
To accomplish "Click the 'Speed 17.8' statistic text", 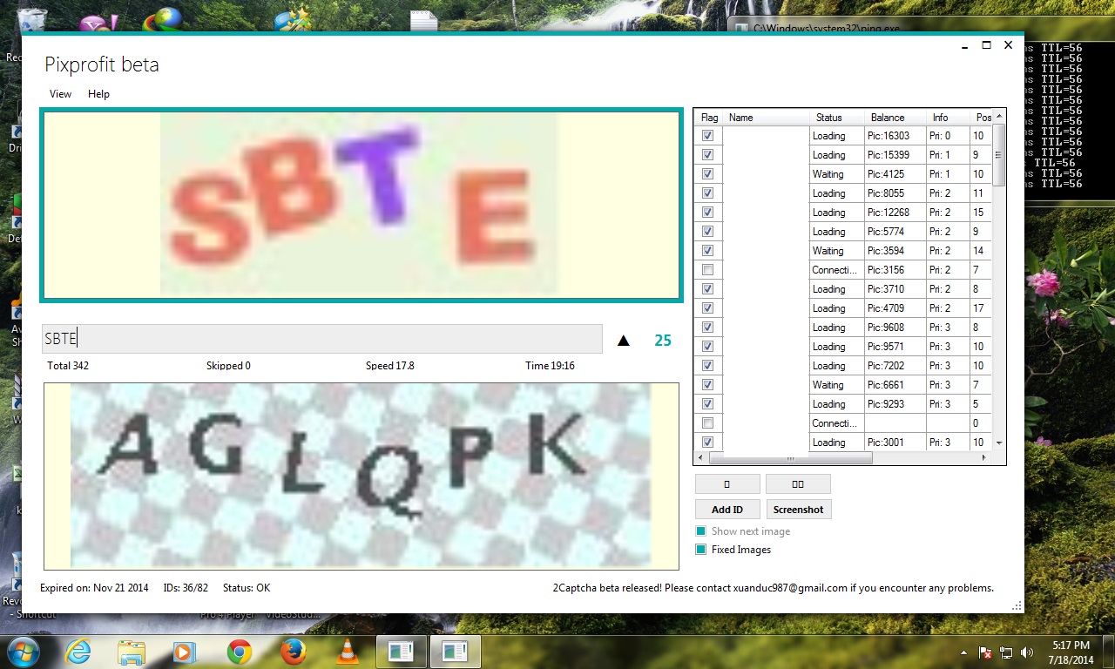I will [x=390, y=366].
